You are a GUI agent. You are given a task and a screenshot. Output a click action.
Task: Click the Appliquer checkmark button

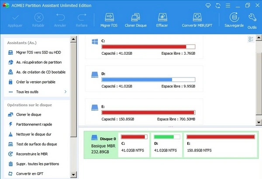16,18
